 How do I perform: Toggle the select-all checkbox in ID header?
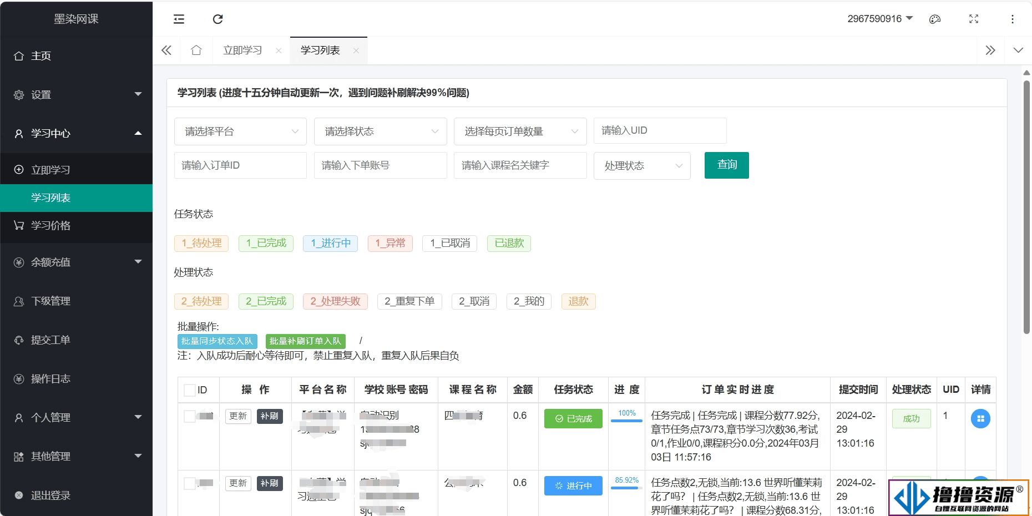(x=190, y=390)
